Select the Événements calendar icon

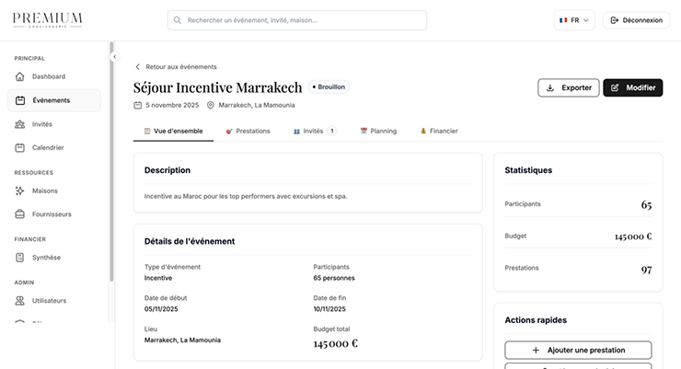pyautogui.click(x=20, y=100)
